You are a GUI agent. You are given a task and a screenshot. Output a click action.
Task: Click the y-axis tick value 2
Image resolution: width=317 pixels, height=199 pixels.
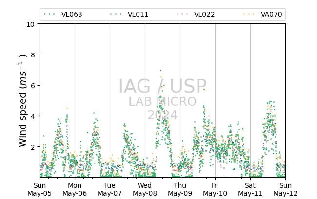[x=33, y=147]
